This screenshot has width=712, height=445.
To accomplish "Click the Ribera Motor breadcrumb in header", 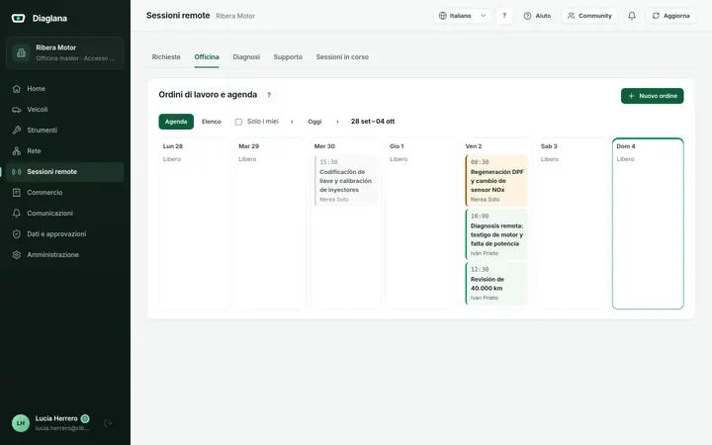I will (235, 16).
